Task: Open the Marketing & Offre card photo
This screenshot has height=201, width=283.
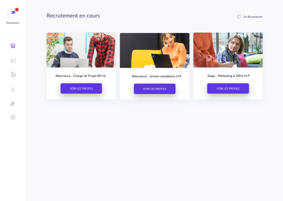Action: tap(228, 50)
